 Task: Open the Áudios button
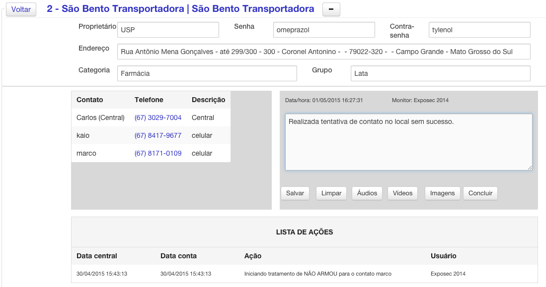pos(367,193)
